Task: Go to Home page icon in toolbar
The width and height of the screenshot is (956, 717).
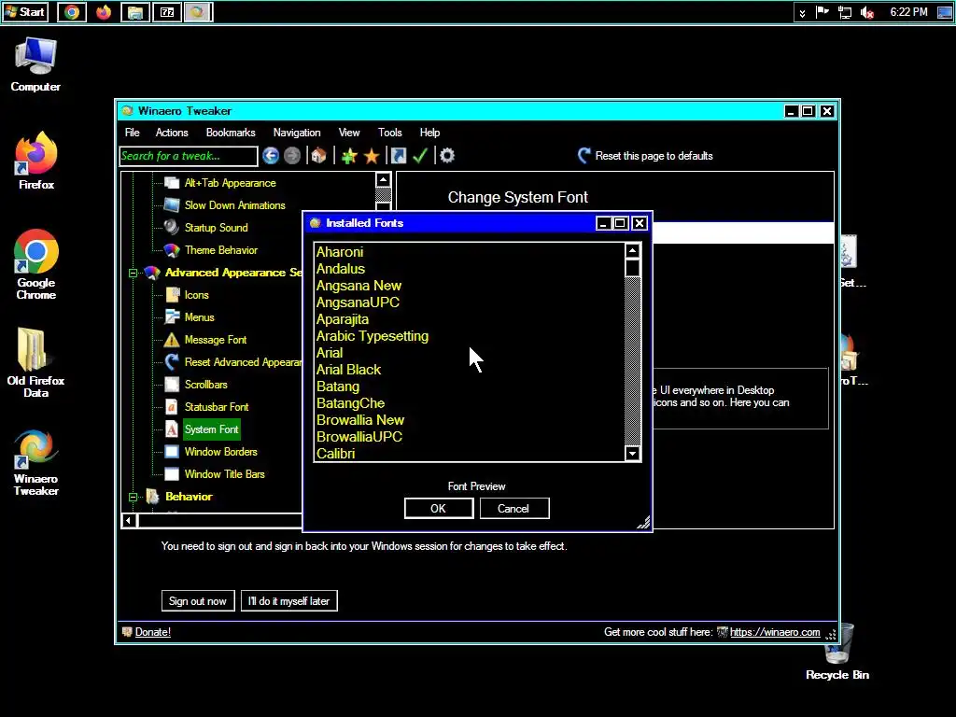Action: (318, 156)
